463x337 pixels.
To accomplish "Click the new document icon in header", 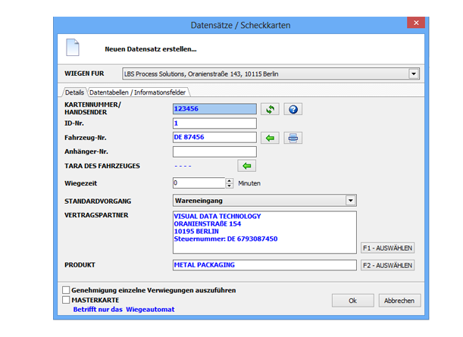I will tap(73, 48).
